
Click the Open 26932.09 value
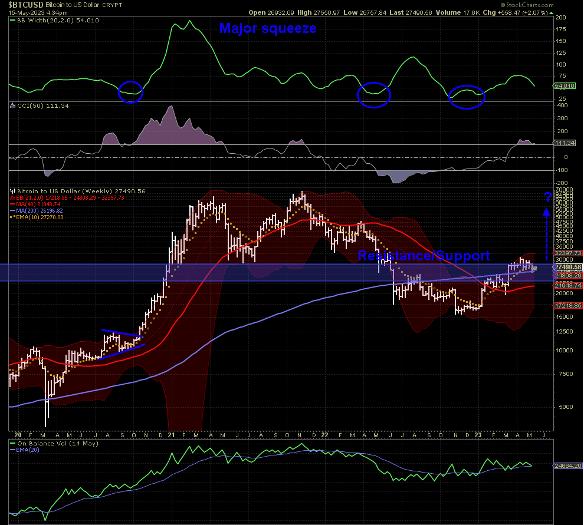(x=271, y=12)
